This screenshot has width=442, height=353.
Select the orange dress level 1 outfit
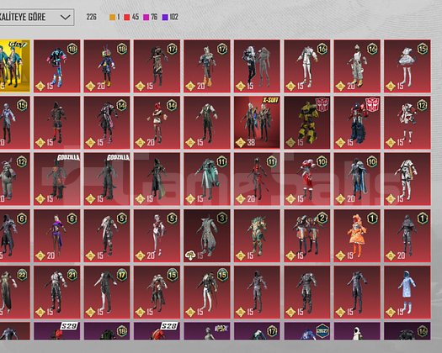(x=357, y=235)
